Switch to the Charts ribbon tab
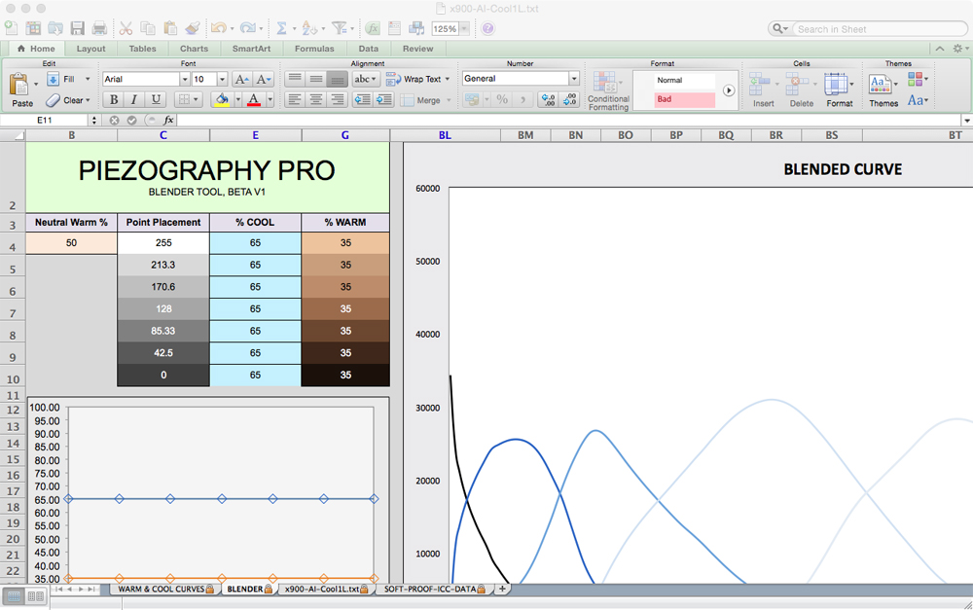 point(194,49)
